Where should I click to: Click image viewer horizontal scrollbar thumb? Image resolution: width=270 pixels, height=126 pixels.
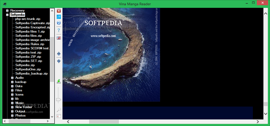coord(104,122)
